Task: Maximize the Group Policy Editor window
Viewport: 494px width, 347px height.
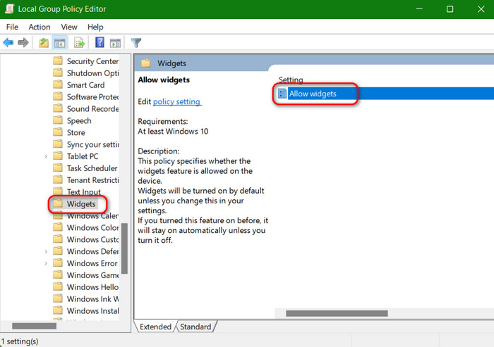Action: pos(450,9)
